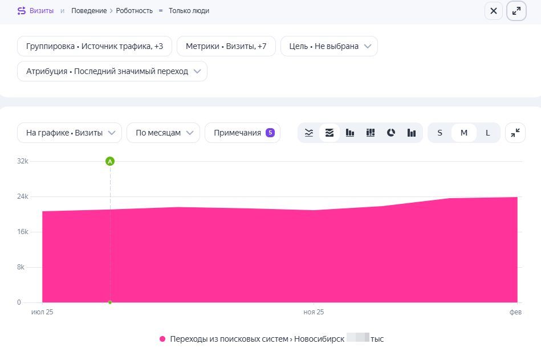Click the Атрибуция dropdown chevron
The height and width of the screenshot is (348, 541).
tap(197, 71)
